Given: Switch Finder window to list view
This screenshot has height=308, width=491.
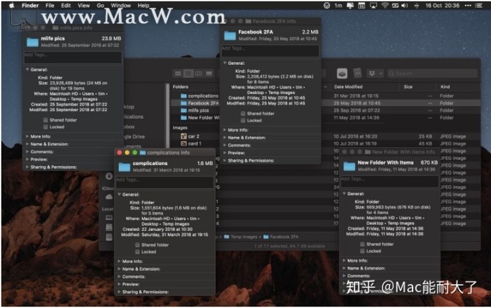Looking at the screenshot, I should [188, 74].
